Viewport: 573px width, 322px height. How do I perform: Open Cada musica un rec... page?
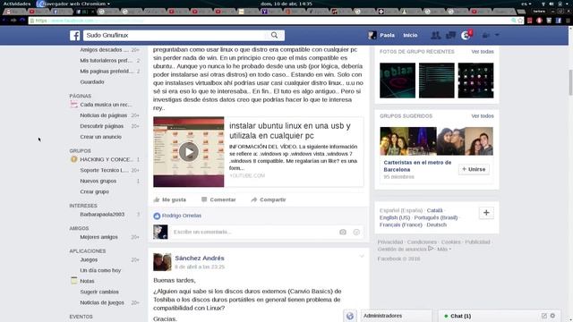point(106,105)
